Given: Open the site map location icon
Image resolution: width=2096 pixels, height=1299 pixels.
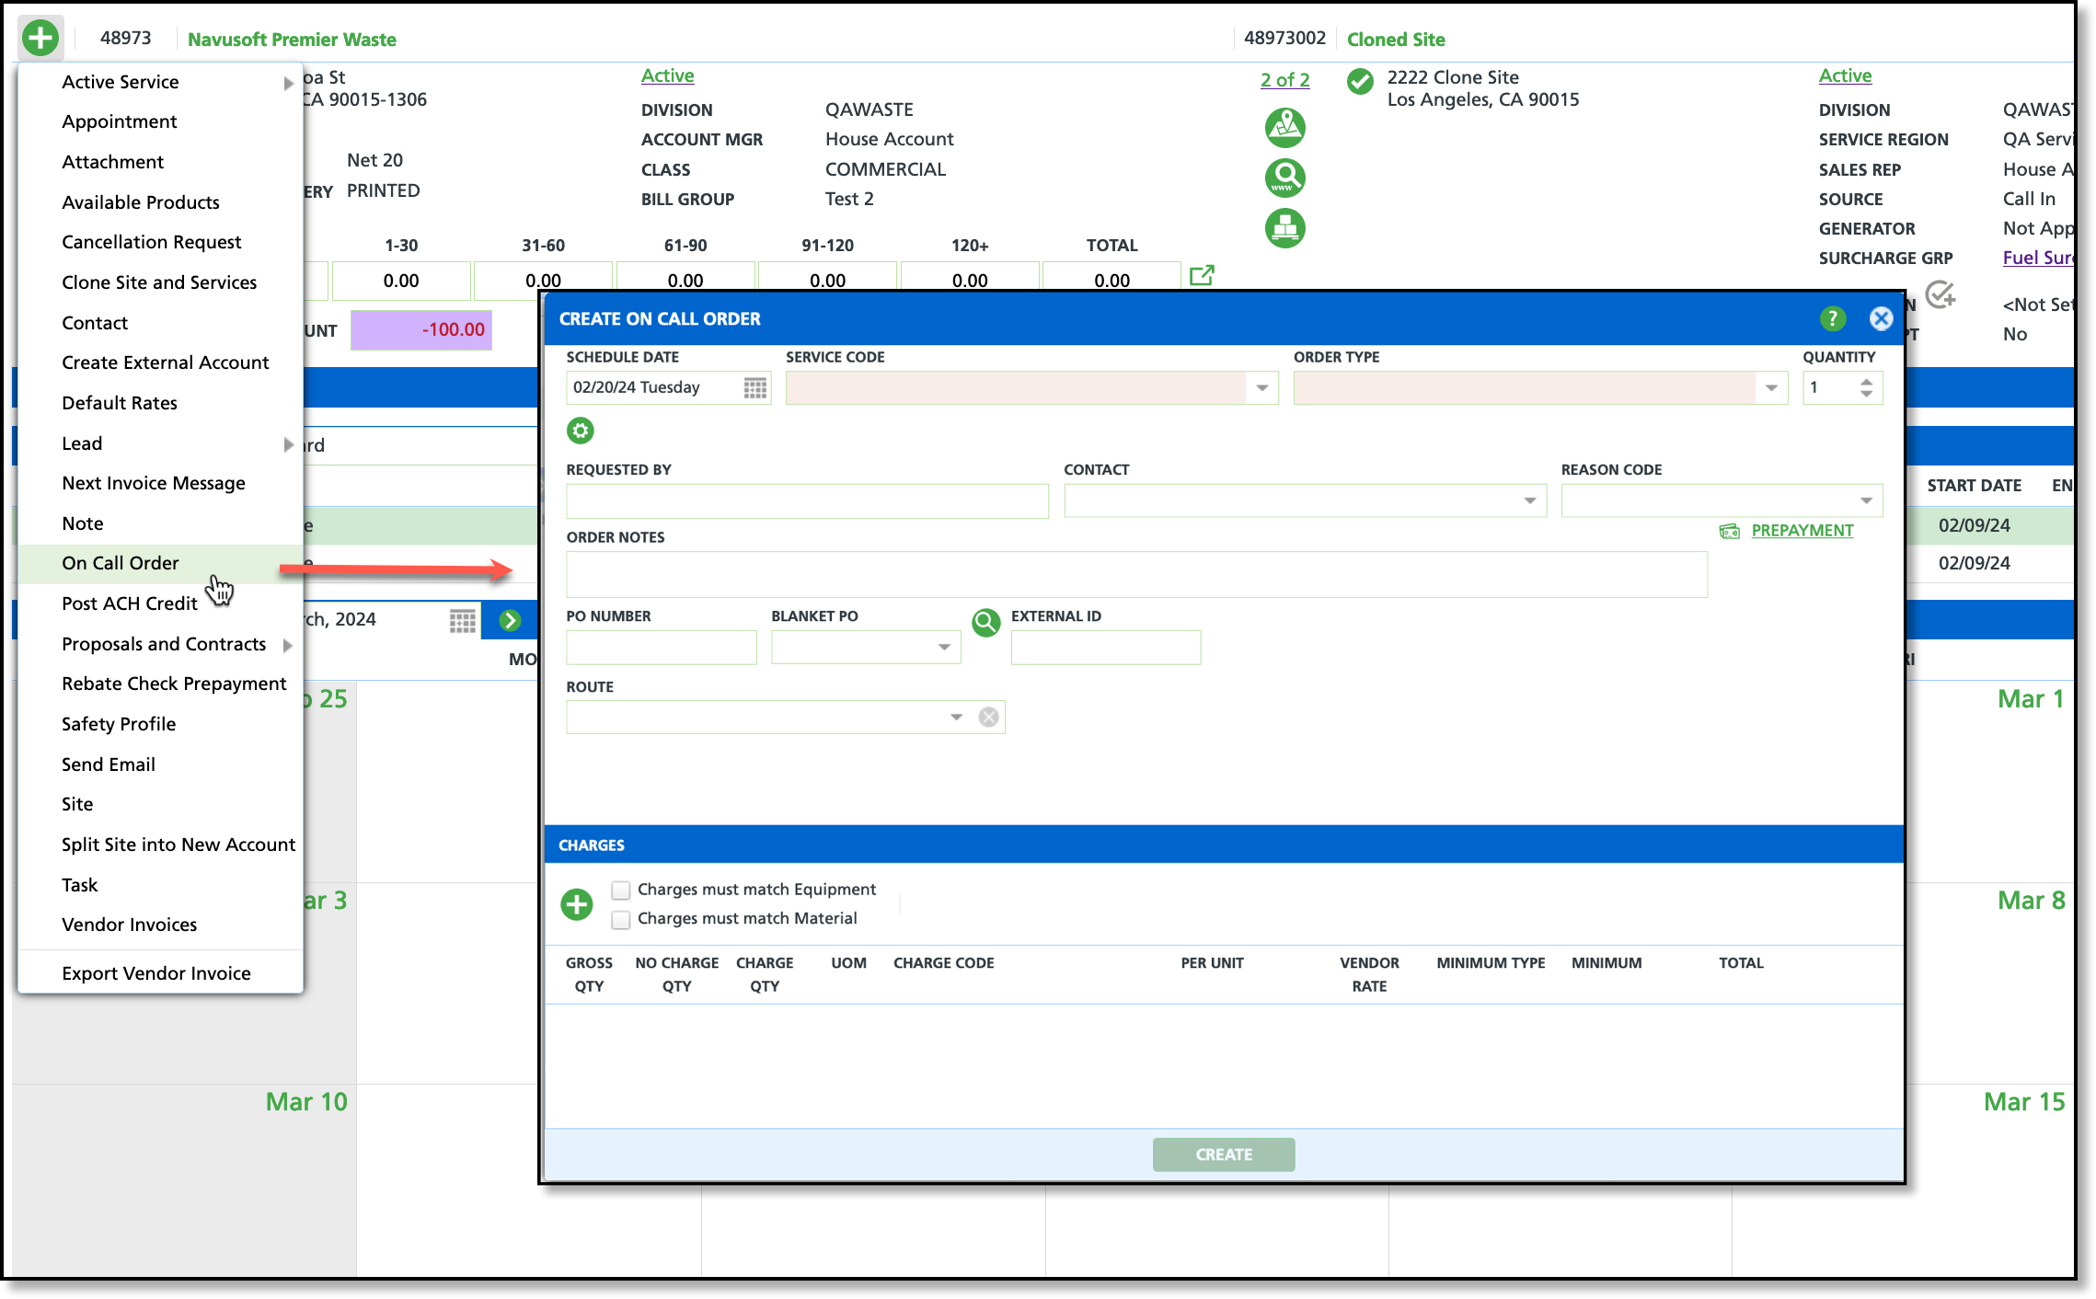Looking at the screenshot, I should (x=1284, y=127).
